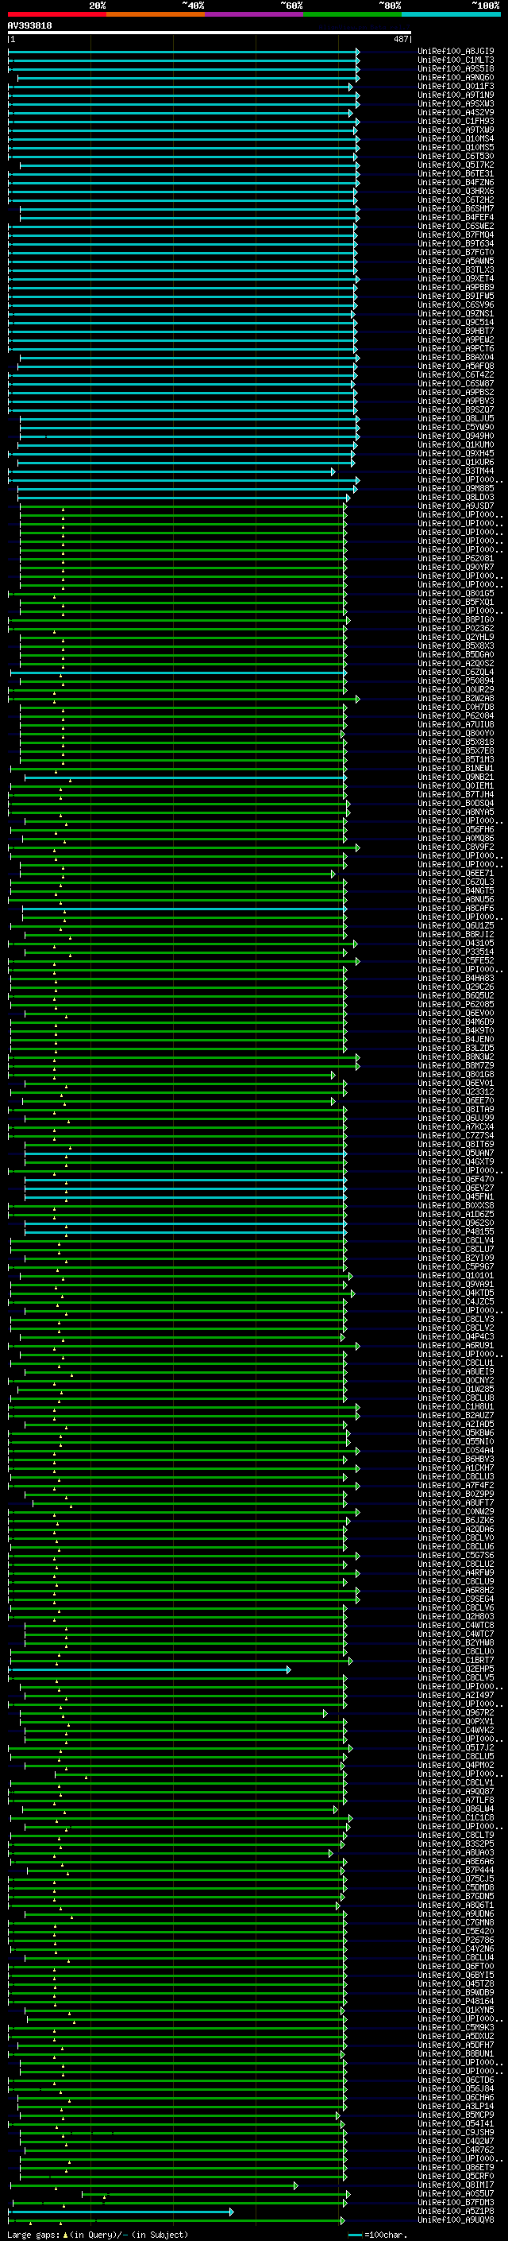Click the UniRef100_B4JEN0 label
Viewport: 508px width, 2241px height.
coord(456,1040)
